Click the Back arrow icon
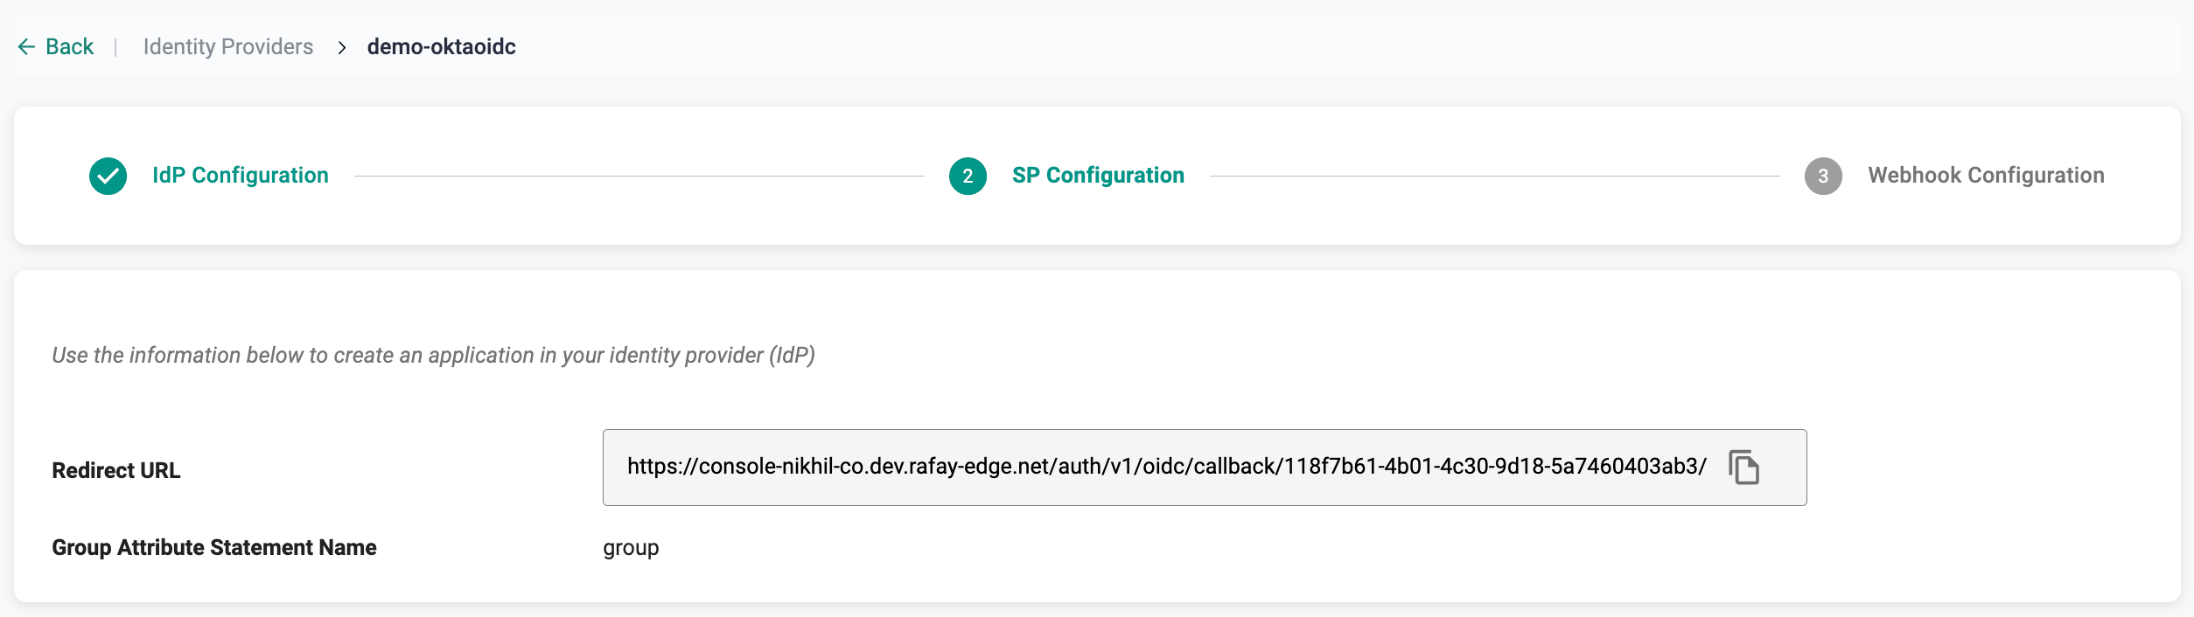2194x617 pixels. tap(26, 46)
